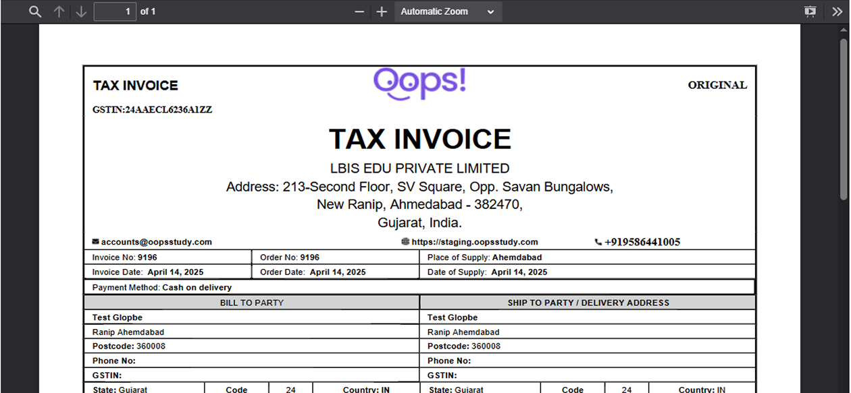Switch to presentation mode icon
The height and width of the screenshot is (393, 851).
coord(810,11)
